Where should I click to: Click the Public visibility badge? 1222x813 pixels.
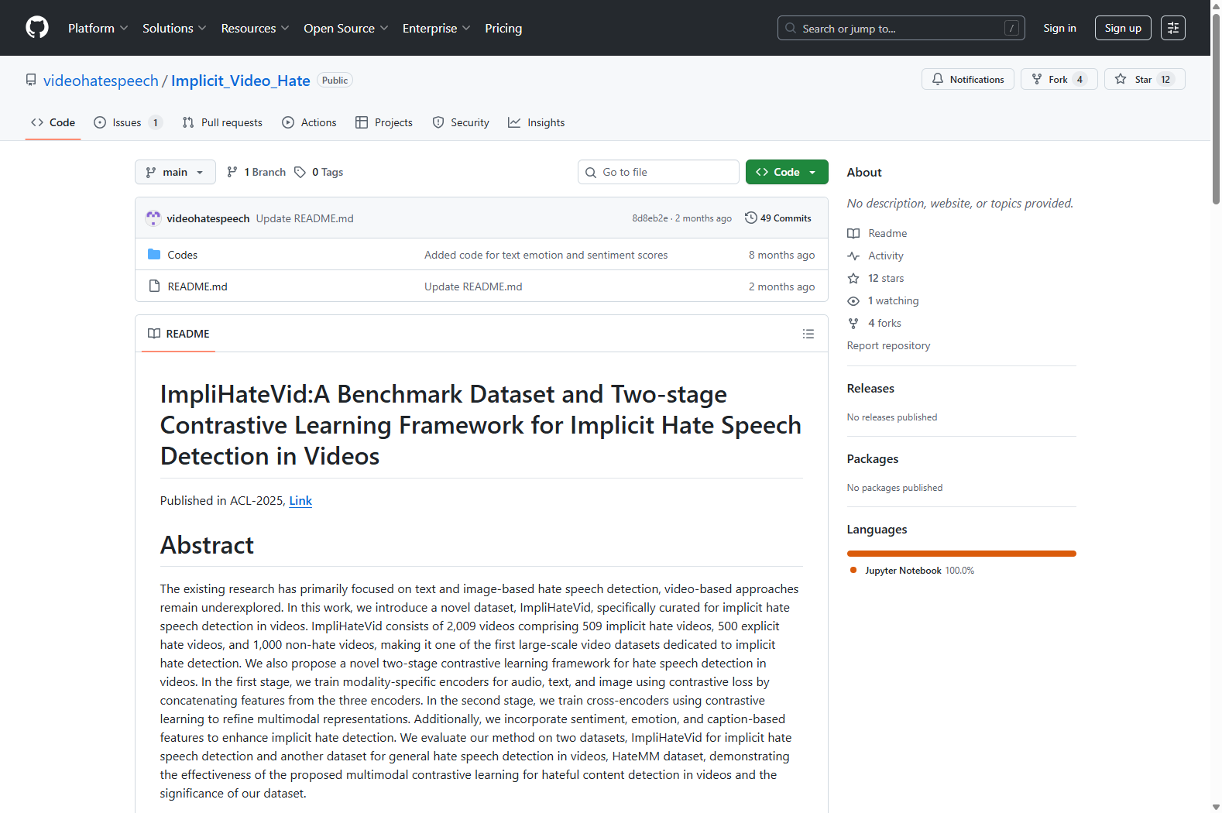335,81
